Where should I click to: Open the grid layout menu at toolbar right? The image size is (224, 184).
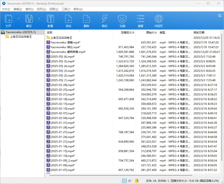(x=220, y=16)
